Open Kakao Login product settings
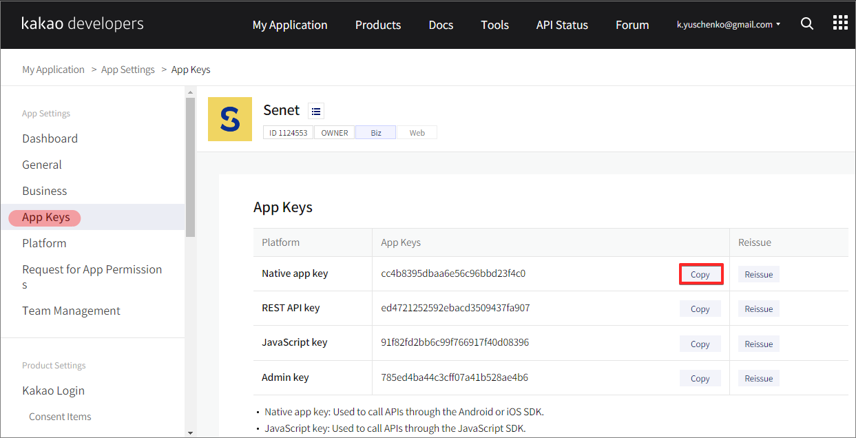Image resolution: width=856 pixels, height=438 pixels. pyautogui.click(x=54, y=390)
